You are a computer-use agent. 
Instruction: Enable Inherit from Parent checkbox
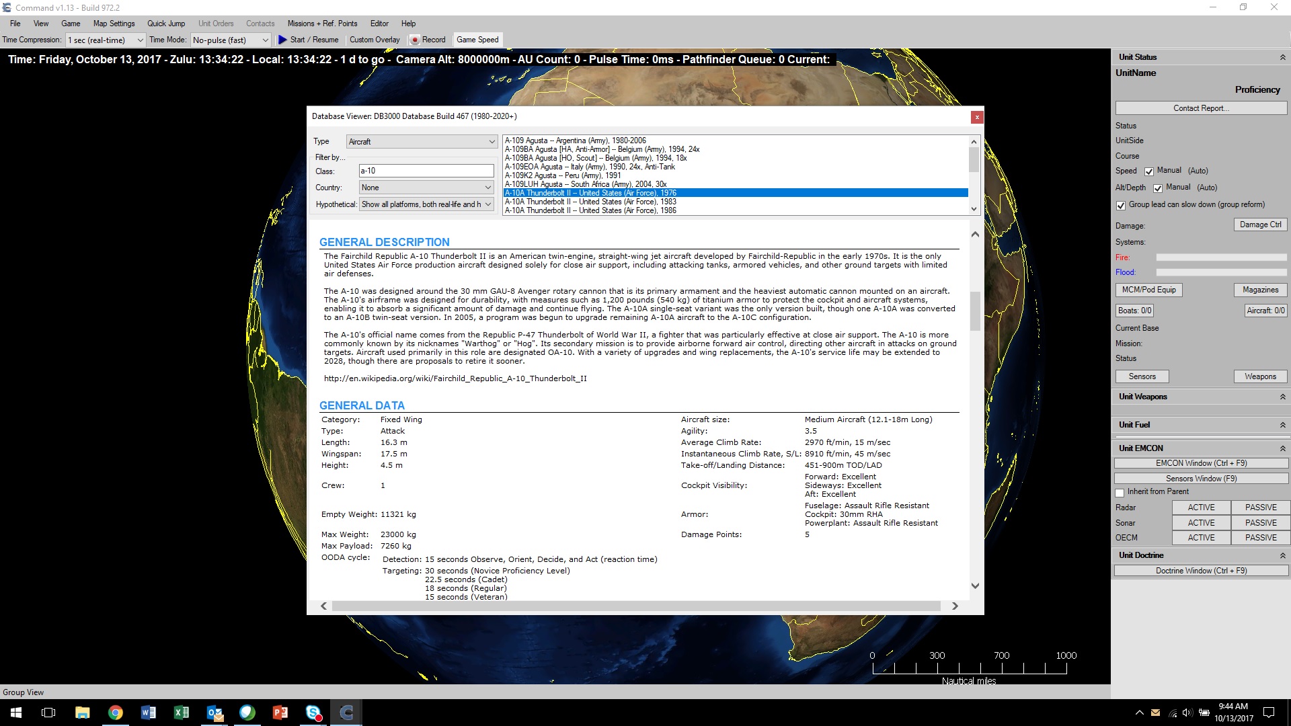tap(1120, 492)
